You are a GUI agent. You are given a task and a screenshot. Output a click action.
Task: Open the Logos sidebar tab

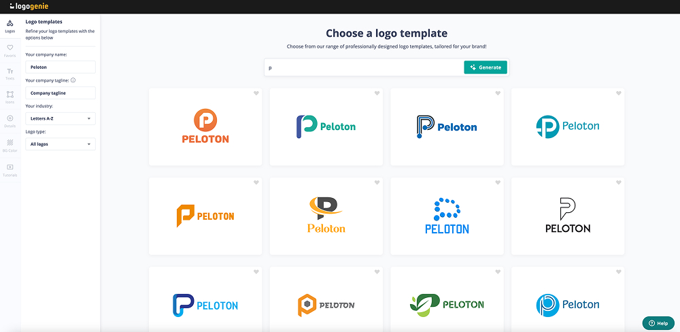[x=10, y=26]
